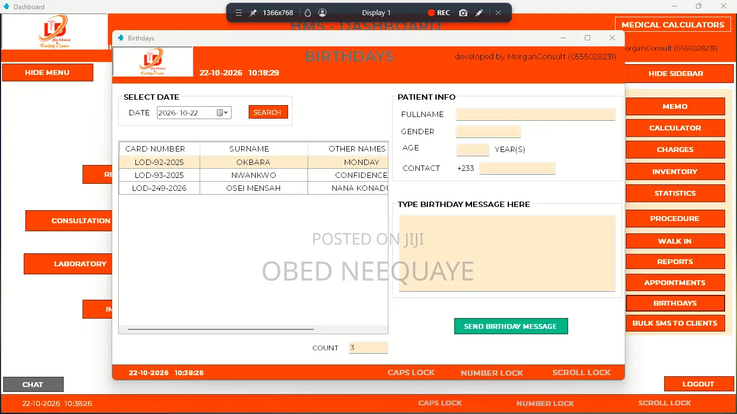Image resolution: width=737 pixels, height=414 pixels.
Task: Click the water drop icon in recorder bar
Action: point(308,12)
